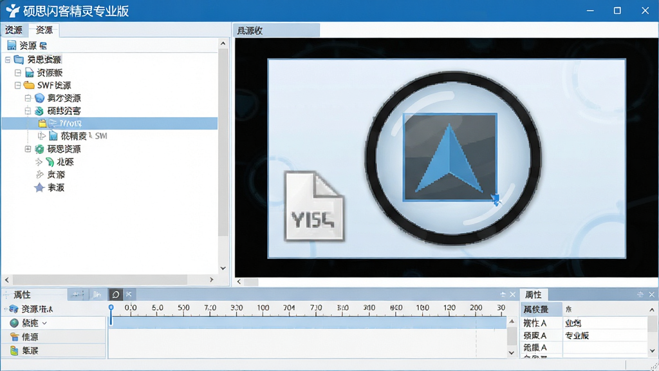Viewport: 659px width, 371px height.
Task: Click the blue star icon in the tree
Action: [39, 187]
